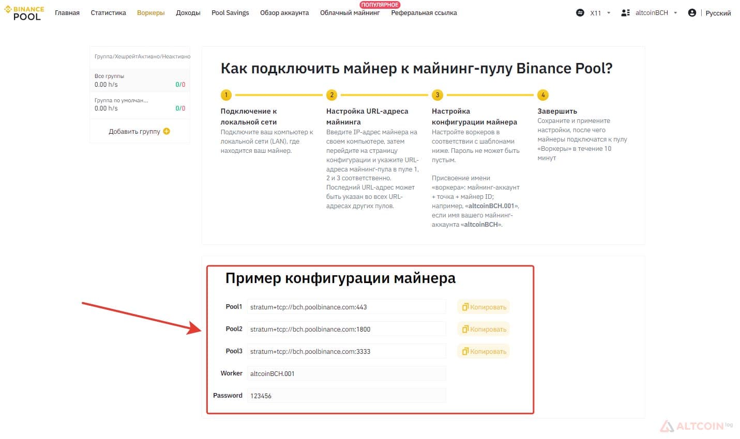The height and width of the screenshot is (439, 740).
Task: Click the Подключение к локальной сети step title
Action: [249, 116]
